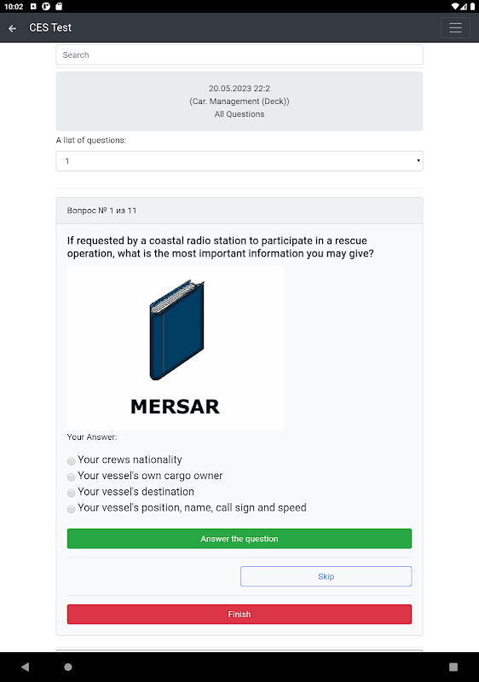Open the list of questions dropdown

(239, 161)
